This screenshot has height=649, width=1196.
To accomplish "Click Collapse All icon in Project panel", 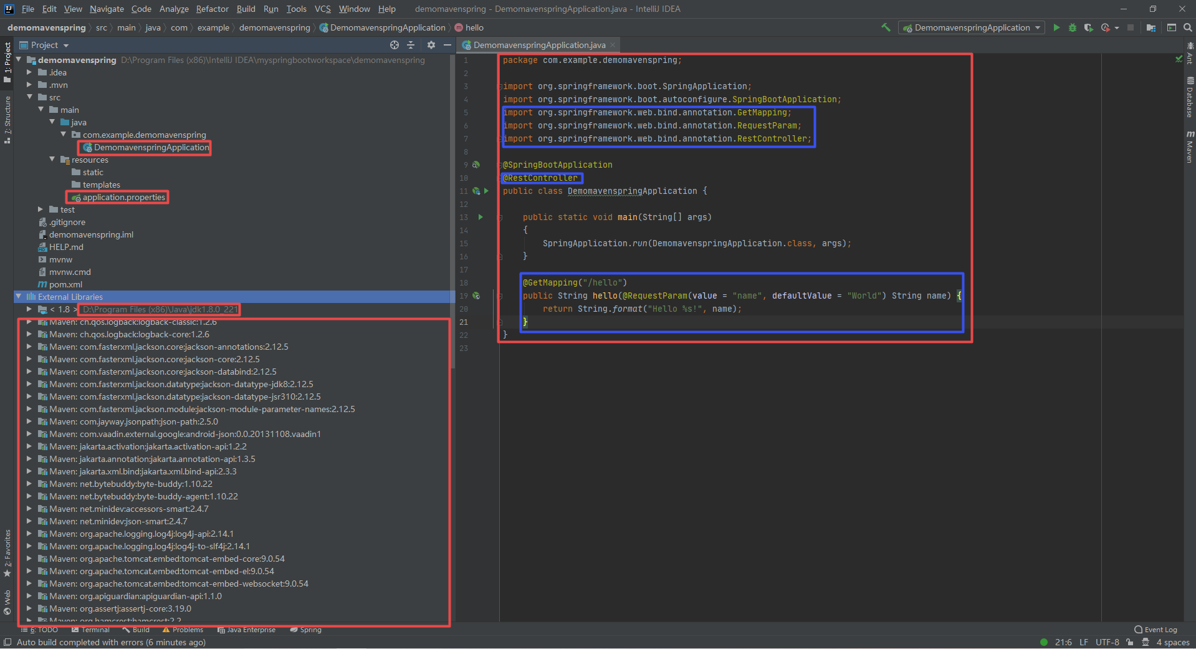I will tap(411, 45).
